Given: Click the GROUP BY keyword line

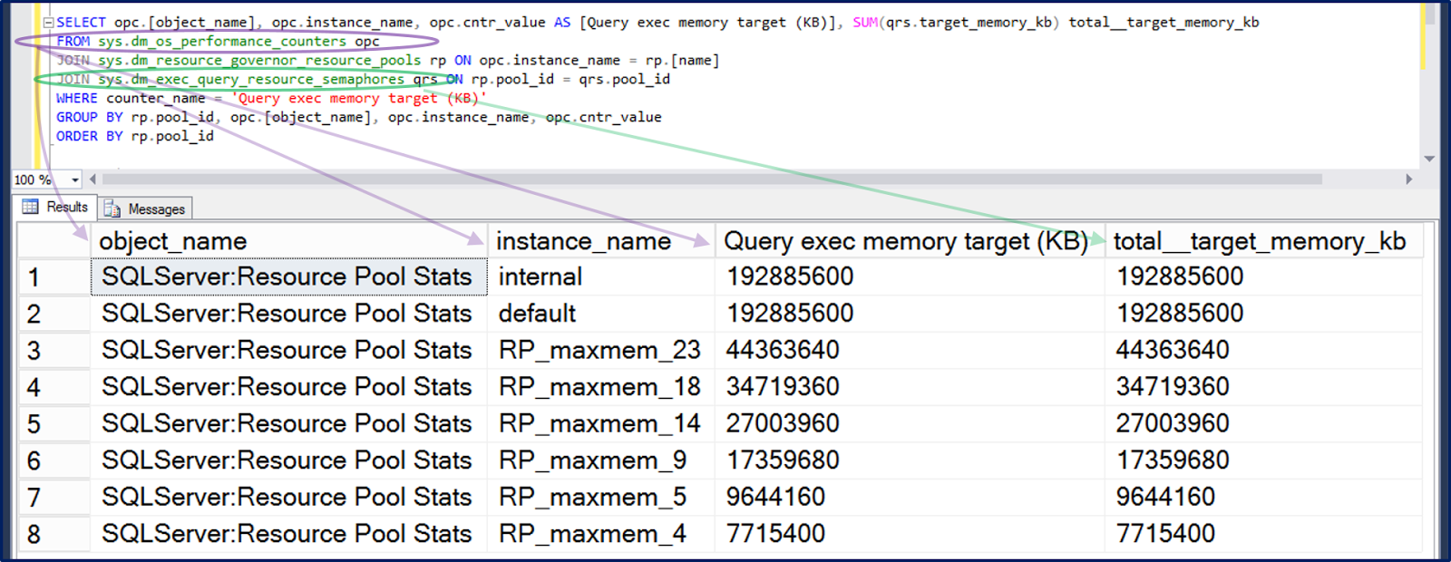Looking at the screenshot, I should 89,118.
